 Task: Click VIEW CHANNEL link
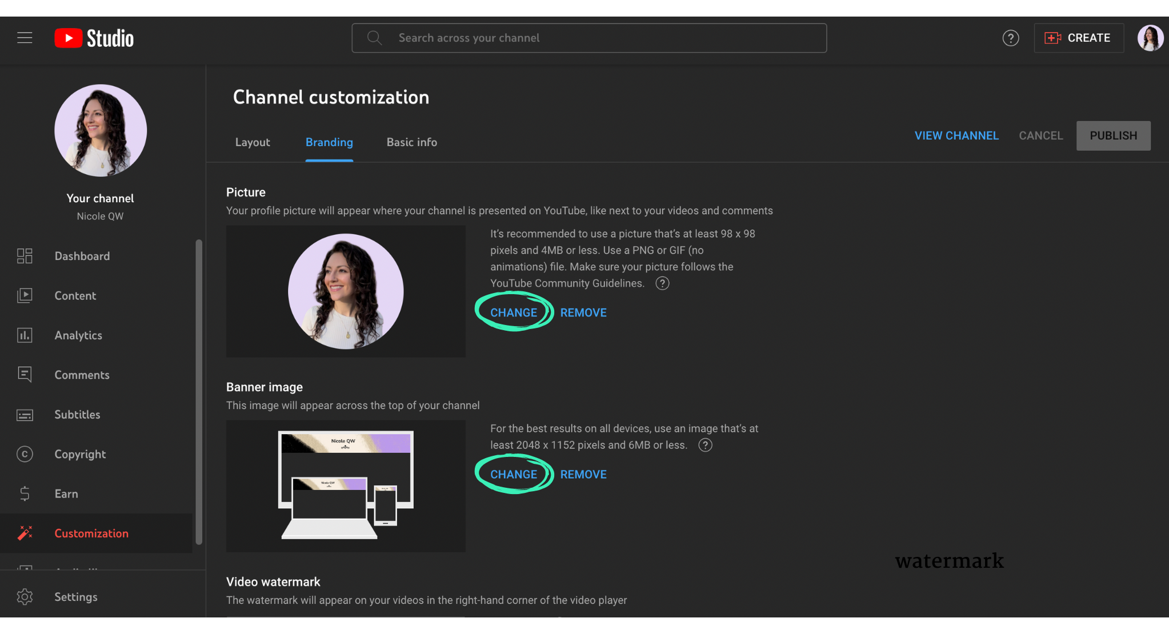(x=956, y=136)
